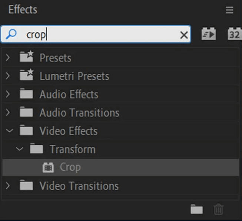Screen dimensions: 242x221
Task: Click the Effects panel title tab
Action: [23, 10]
